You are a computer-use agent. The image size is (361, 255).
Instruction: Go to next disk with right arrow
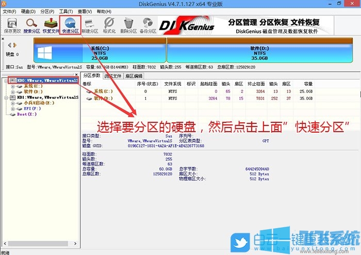(x=15, y=45)
